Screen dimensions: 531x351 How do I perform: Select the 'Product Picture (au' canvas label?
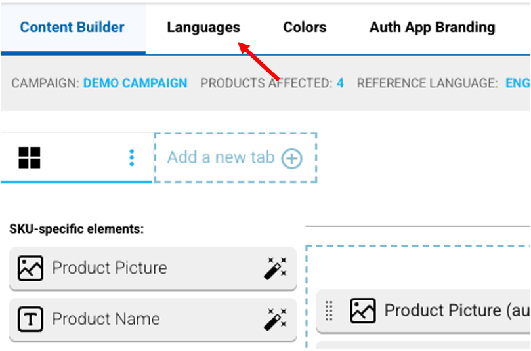(x=457, y=310)
